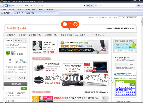143x103 pixels.
Task: Click the green Refresh icon by address bar
Action: (x=88, y=5)
